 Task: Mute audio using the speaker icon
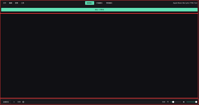184,102
